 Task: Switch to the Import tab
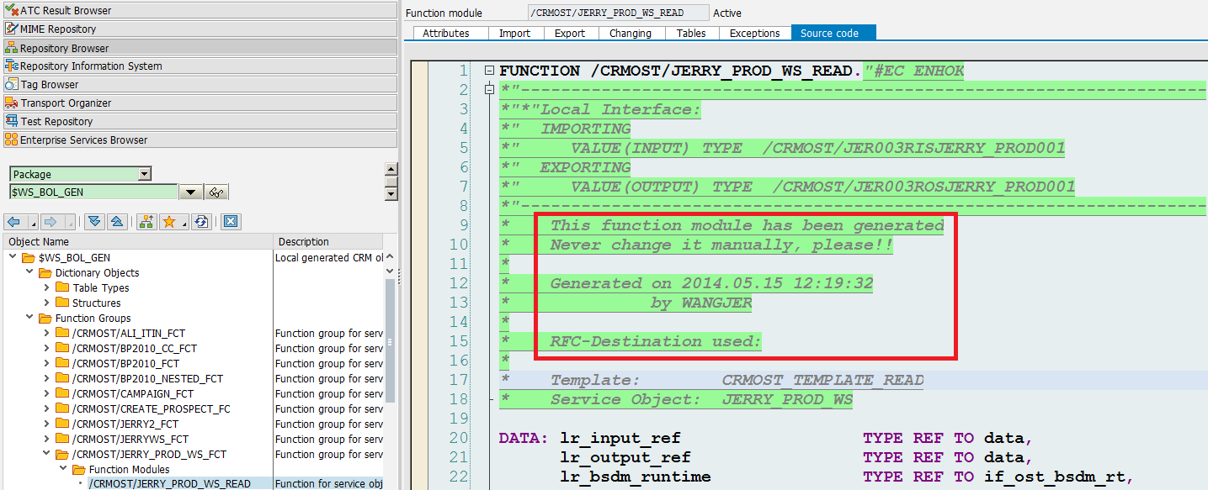pyautogui.click(x=515, y=33)
